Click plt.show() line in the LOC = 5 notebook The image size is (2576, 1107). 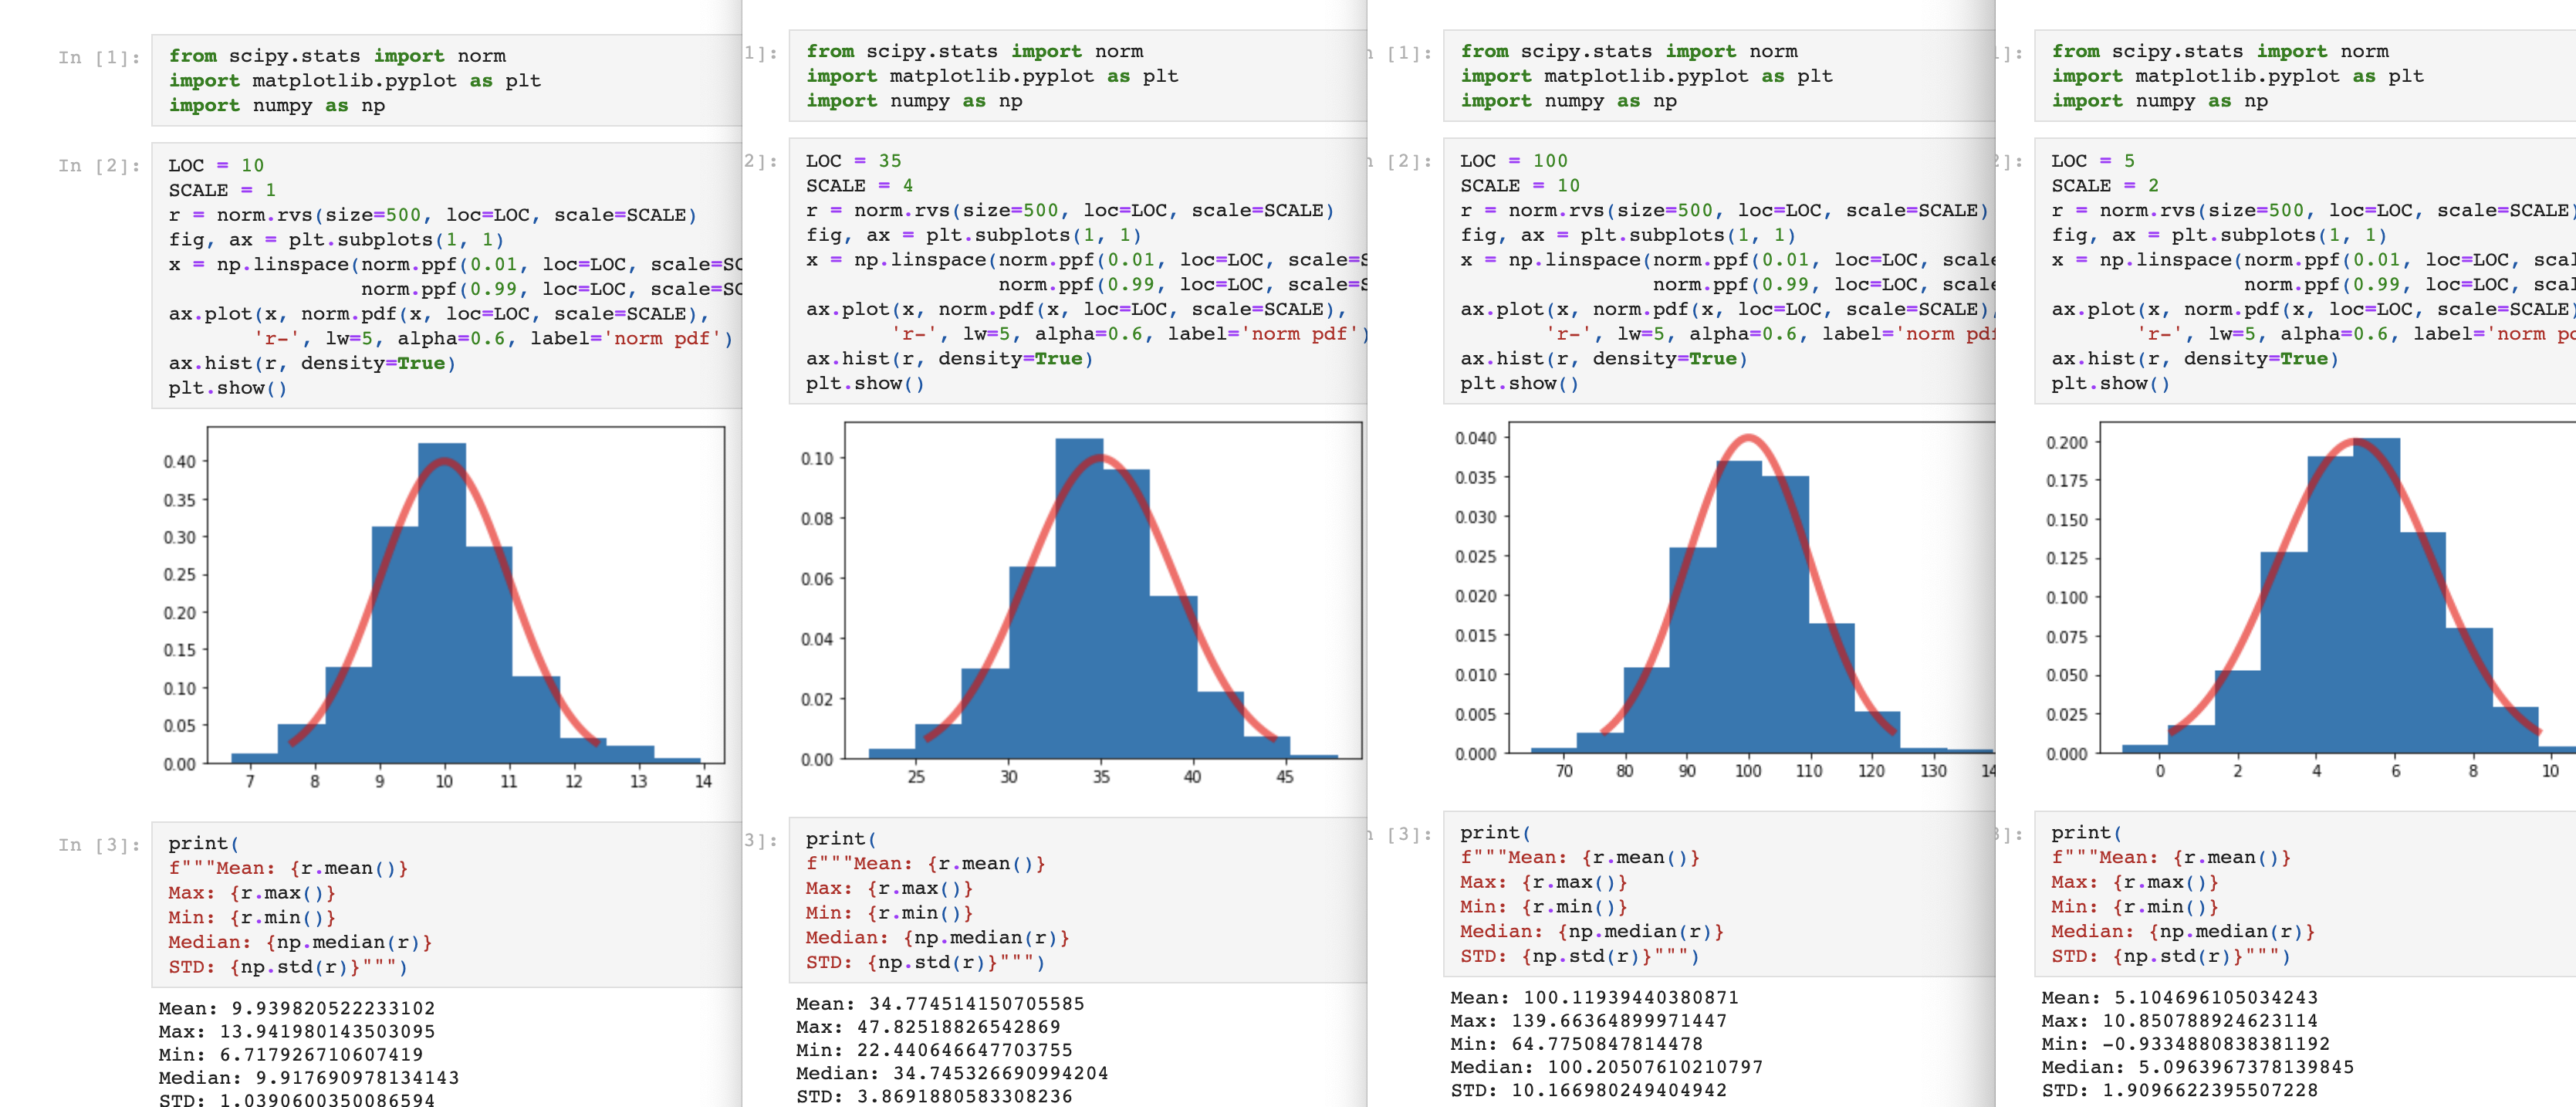coord(2110,384)
